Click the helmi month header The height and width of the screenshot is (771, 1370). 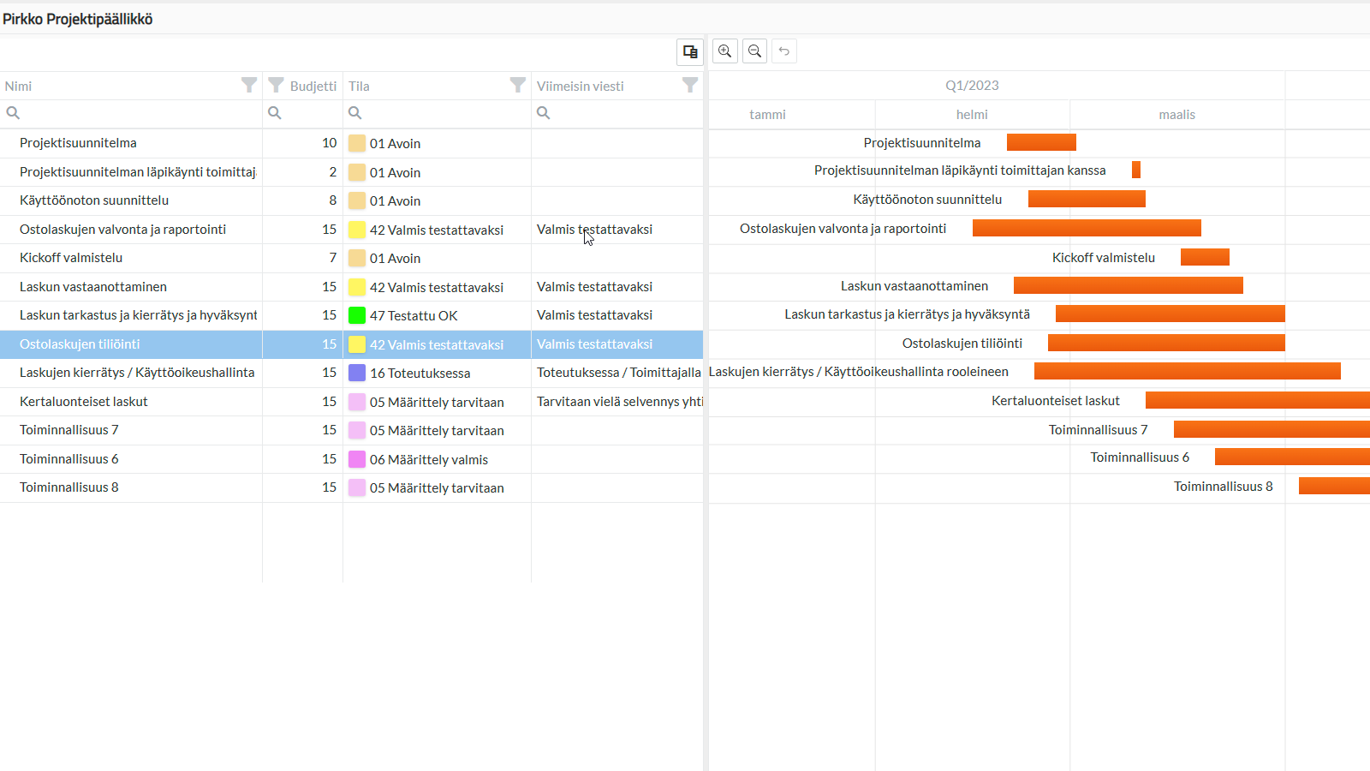pos(972,114)
